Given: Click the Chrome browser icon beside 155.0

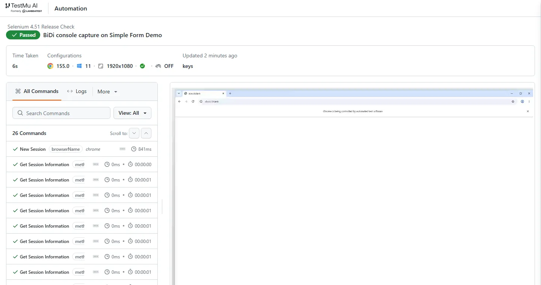Looking at the screenshot, I should click(50, 66).
